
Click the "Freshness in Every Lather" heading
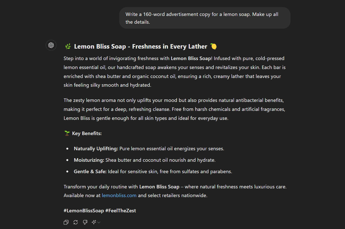[x=169, y=47]
